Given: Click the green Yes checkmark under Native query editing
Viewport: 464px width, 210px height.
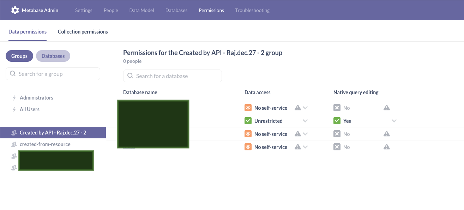Looking at the screenshot, I should coord(337,121).
